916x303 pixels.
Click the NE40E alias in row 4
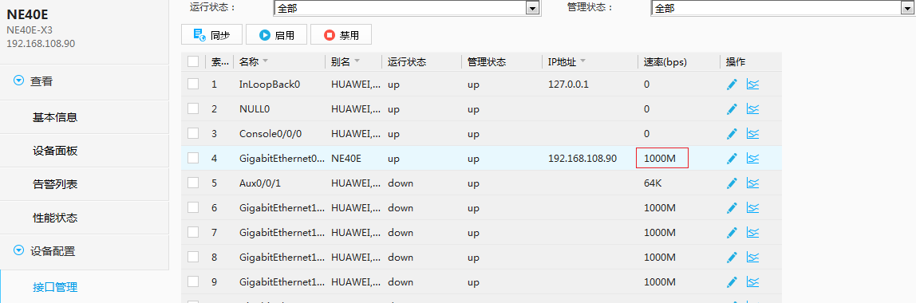345,158
